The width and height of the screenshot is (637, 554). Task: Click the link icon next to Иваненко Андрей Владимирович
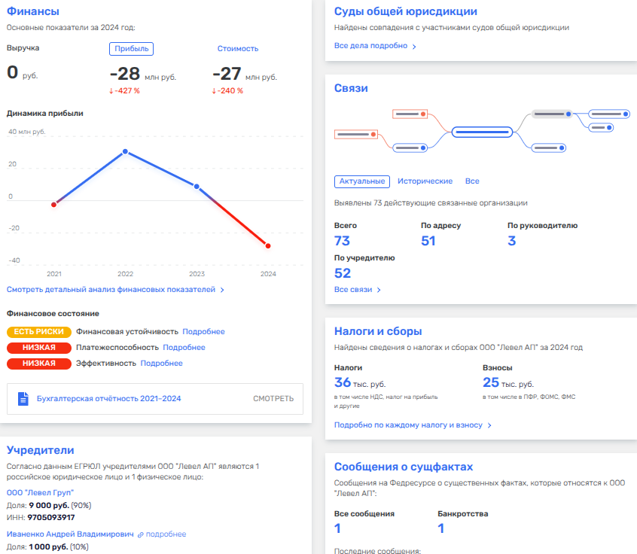[x=141, y=534]
